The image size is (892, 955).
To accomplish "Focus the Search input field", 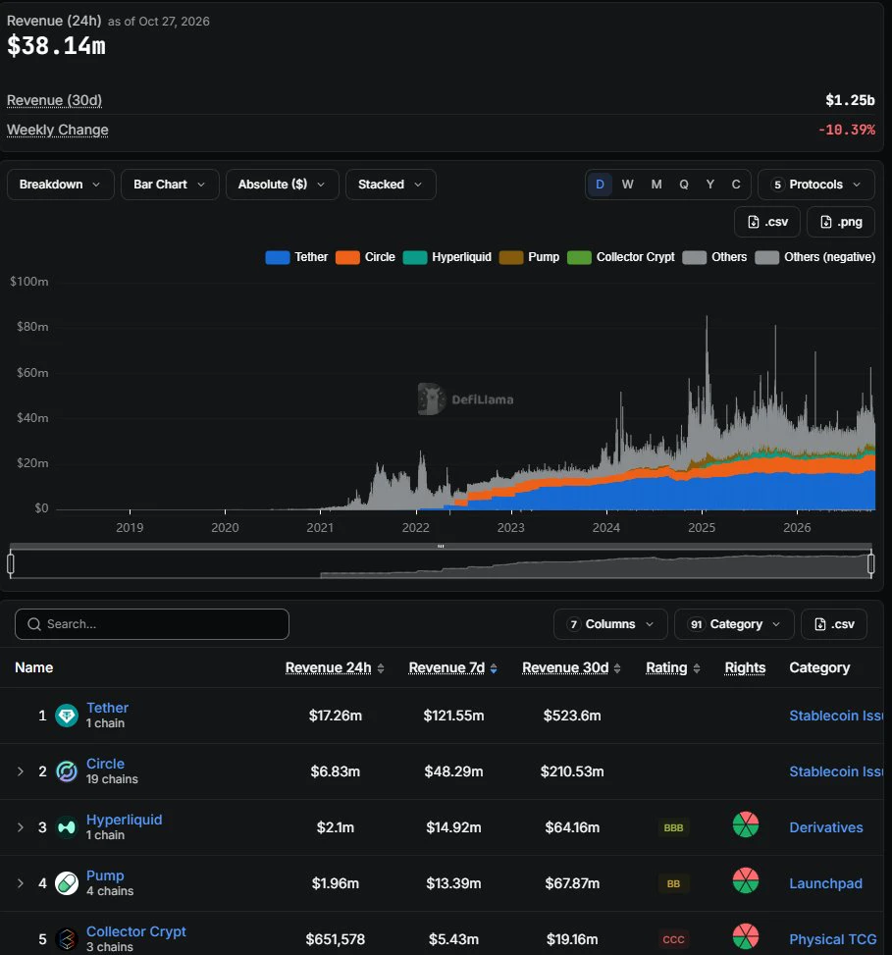I will pos(151,624).
